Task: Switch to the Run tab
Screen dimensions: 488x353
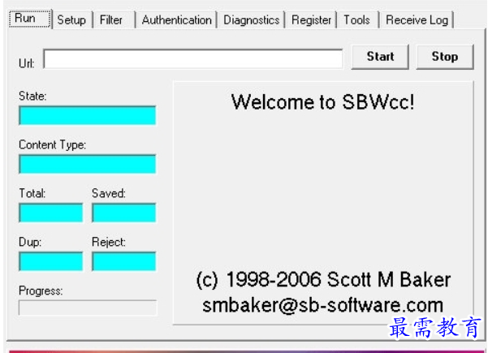Action: [x=29, y=19]
